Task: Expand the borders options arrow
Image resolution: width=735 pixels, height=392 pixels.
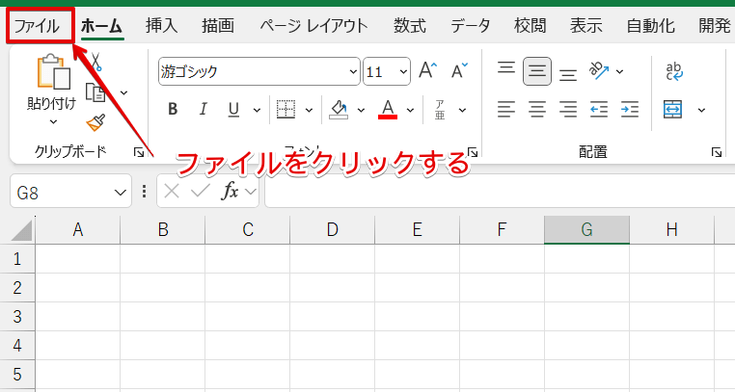Action: [309, 111]
